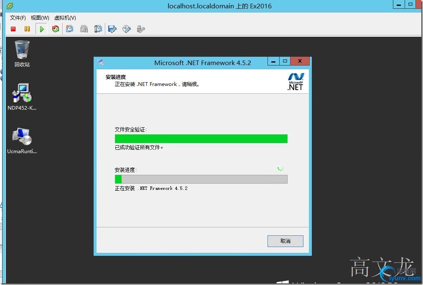Click the red Stop (power off) toolbar icon
The image size is (423, 285).
click(x=13, y=29)
